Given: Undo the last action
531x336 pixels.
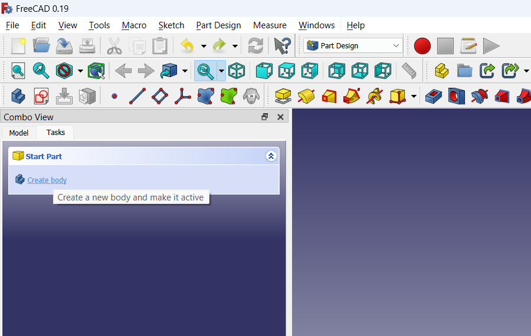Looking at the screenshot, I should pyautogui.click(x=187, y=45).
